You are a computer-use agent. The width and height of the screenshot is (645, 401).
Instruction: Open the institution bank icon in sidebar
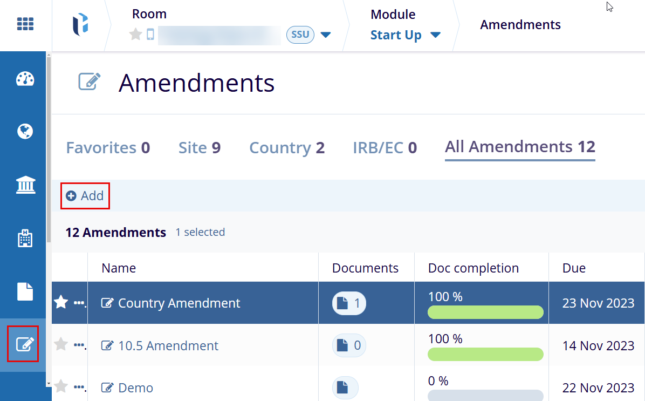coord(25,185)
